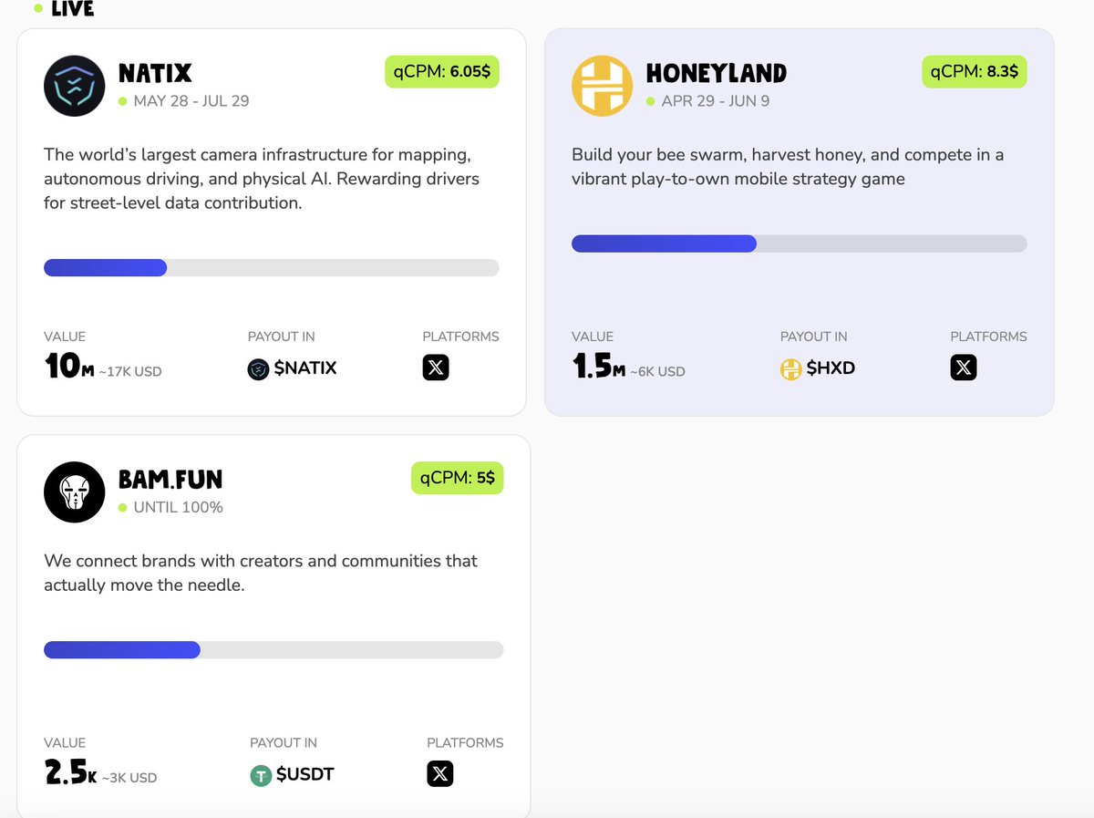Click the $USDT Tether token icon

point(261,775)
